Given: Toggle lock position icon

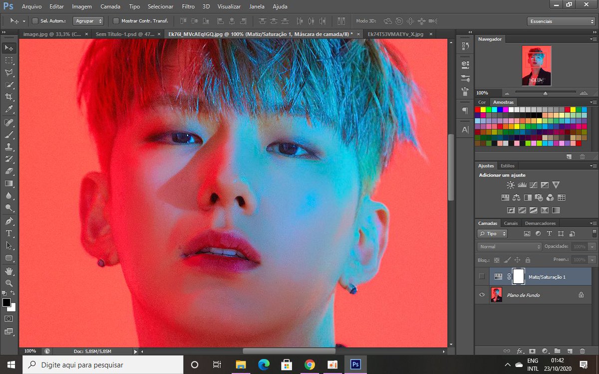Looking at the screenshot, I should click(x=518, y=260).
